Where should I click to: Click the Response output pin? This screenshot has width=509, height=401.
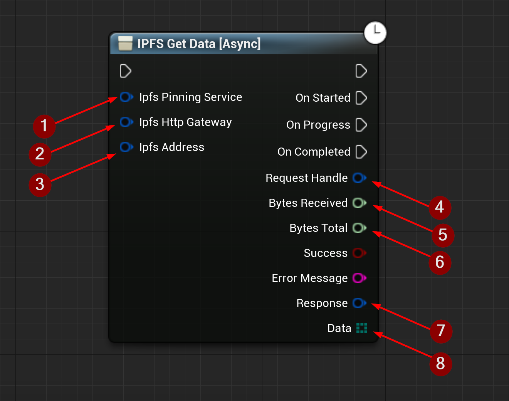click(x=359, y=303)
